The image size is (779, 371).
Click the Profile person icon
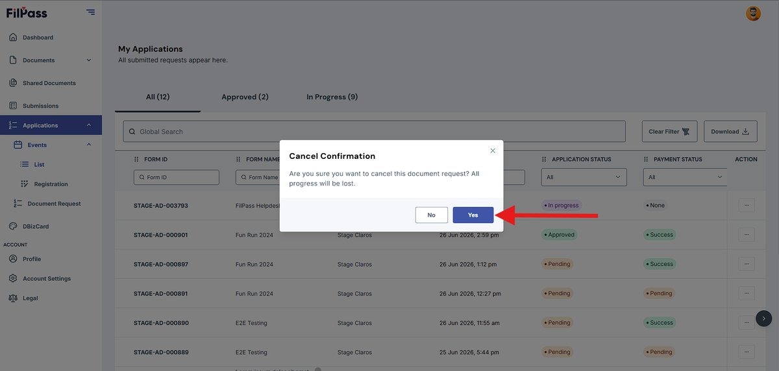[13, 259]
